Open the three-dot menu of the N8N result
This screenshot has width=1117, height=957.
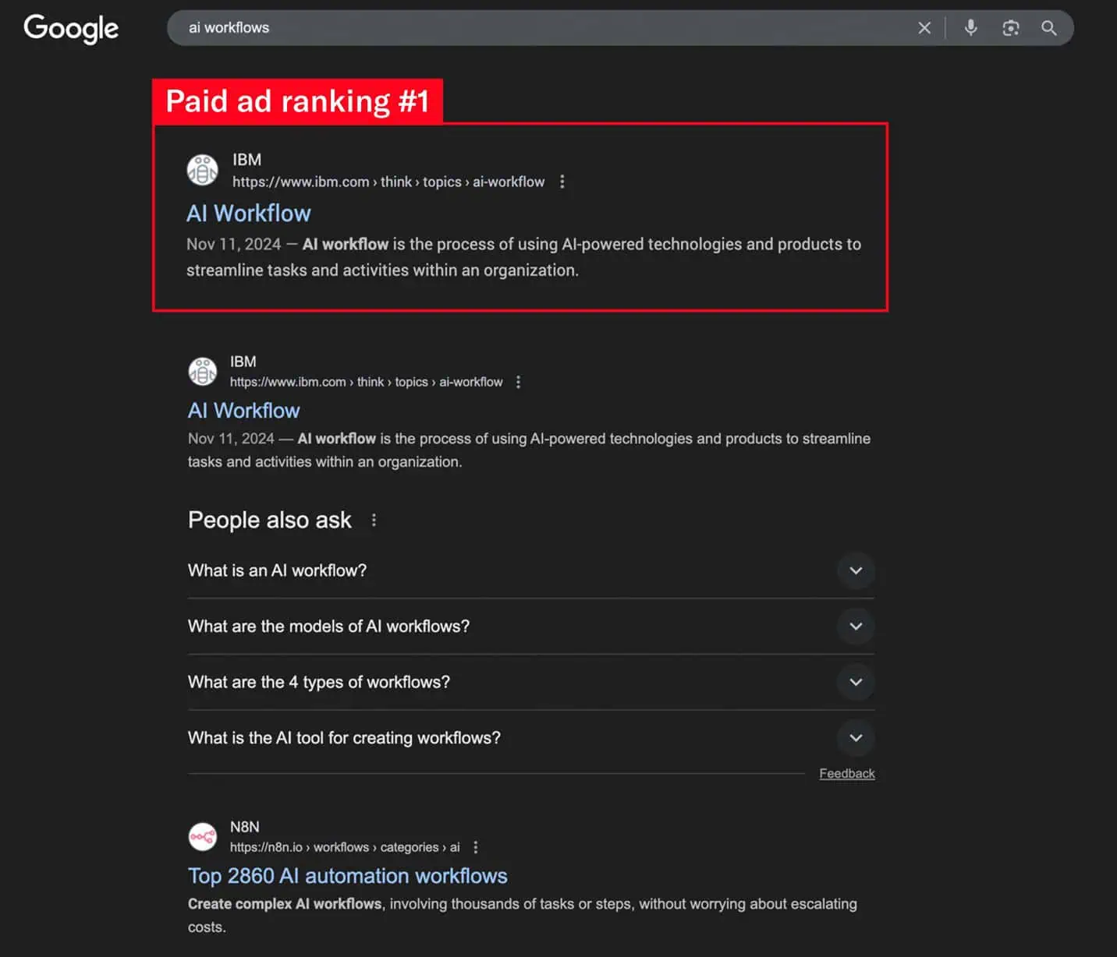[x=476, y=847]
